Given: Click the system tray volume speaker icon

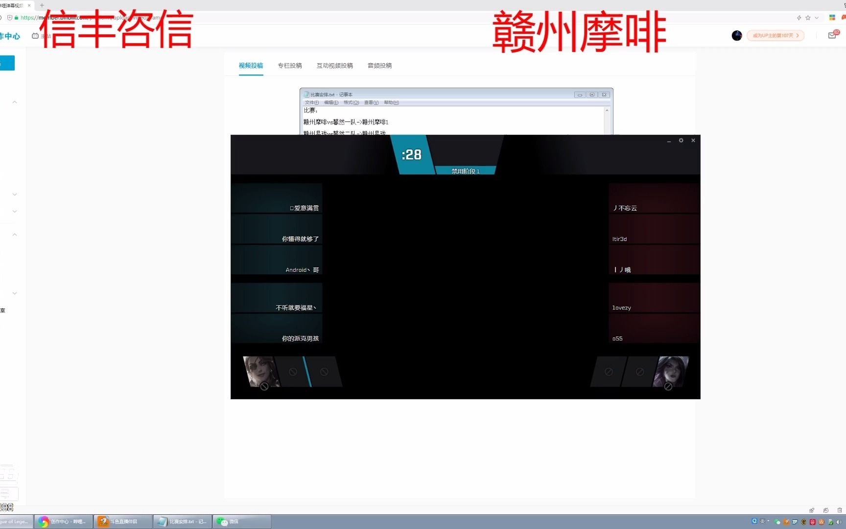Looking at the screenshot, I should pos(839,522).
